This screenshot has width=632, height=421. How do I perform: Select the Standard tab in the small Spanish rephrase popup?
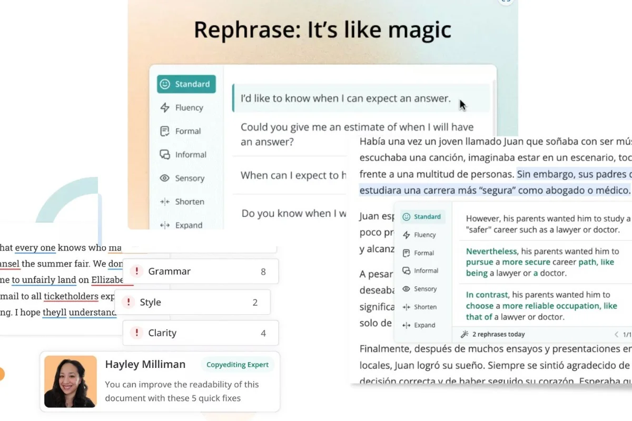[x=421, y=217]
